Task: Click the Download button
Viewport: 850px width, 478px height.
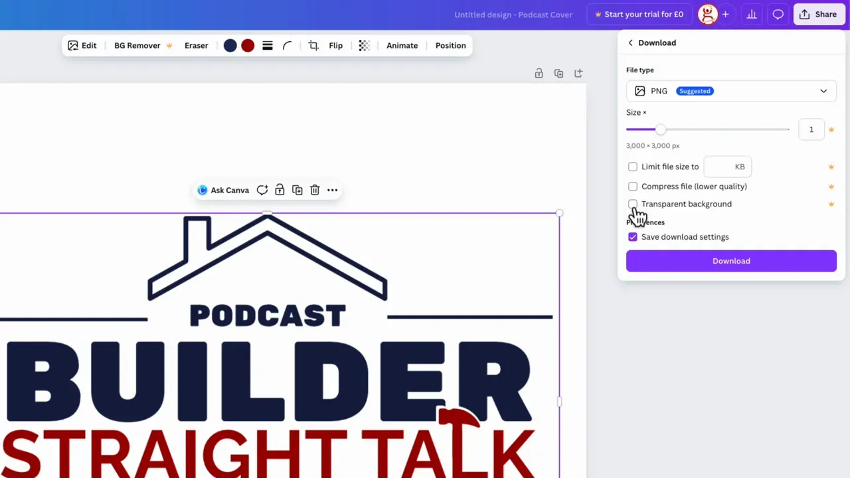Action: 731,260
